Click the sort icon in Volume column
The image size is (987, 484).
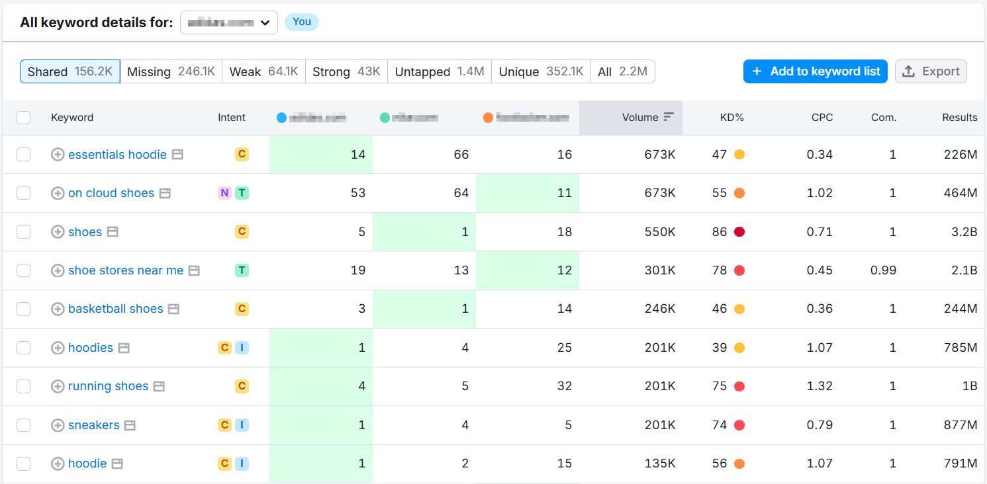(x=669, y=117)
